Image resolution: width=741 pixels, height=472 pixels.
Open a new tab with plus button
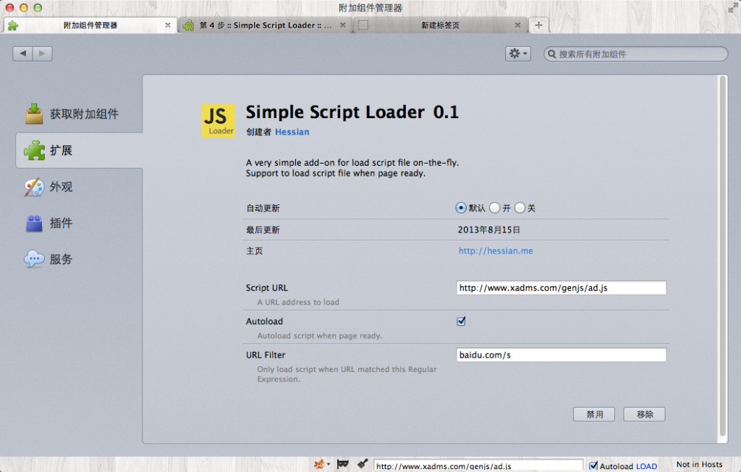tap(538, 25)
